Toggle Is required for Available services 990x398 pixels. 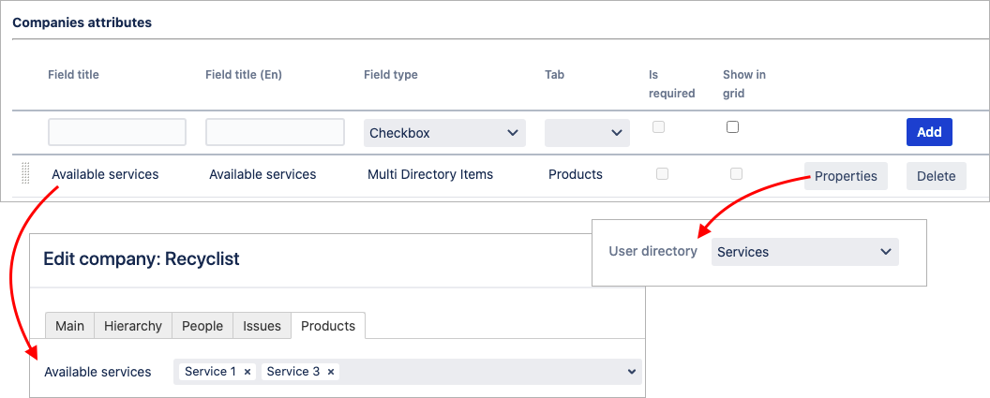coord(662,174)
